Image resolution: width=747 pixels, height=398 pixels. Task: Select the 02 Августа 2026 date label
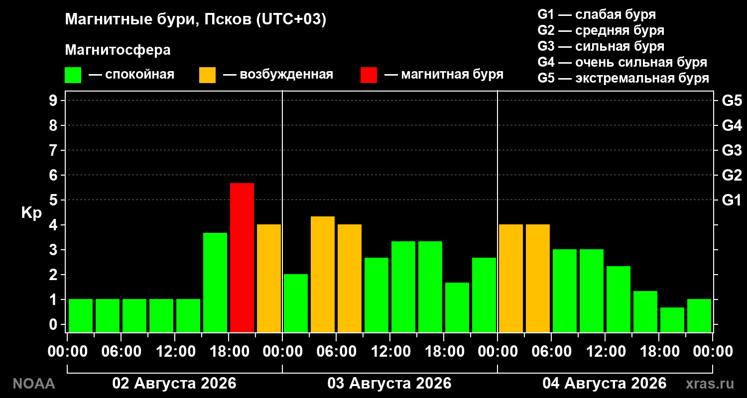click(174, 384)
